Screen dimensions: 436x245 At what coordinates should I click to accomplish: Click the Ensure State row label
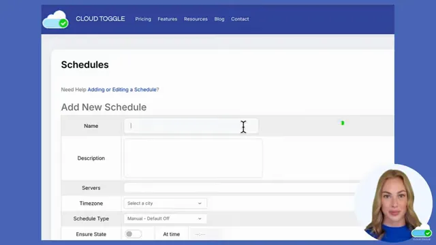[x=91, y=234]
